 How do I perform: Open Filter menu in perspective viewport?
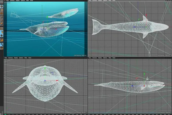tap(28, 1)
